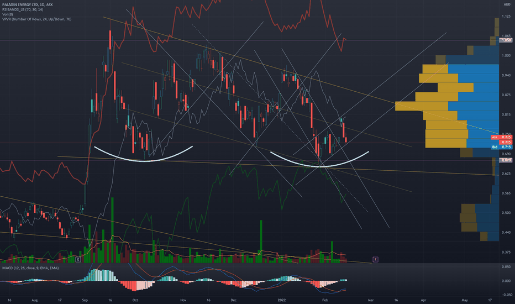Select the 0.670 horizontal line price label
The width and height of the screenshot is (515, 304).
tap(506, 160)
